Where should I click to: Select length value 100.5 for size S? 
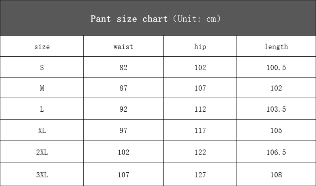pyautogui.click(x=276, y=68)
